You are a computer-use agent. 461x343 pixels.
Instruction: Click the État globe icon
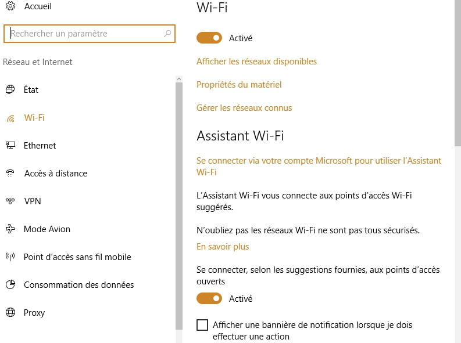(x=10, y=89)
